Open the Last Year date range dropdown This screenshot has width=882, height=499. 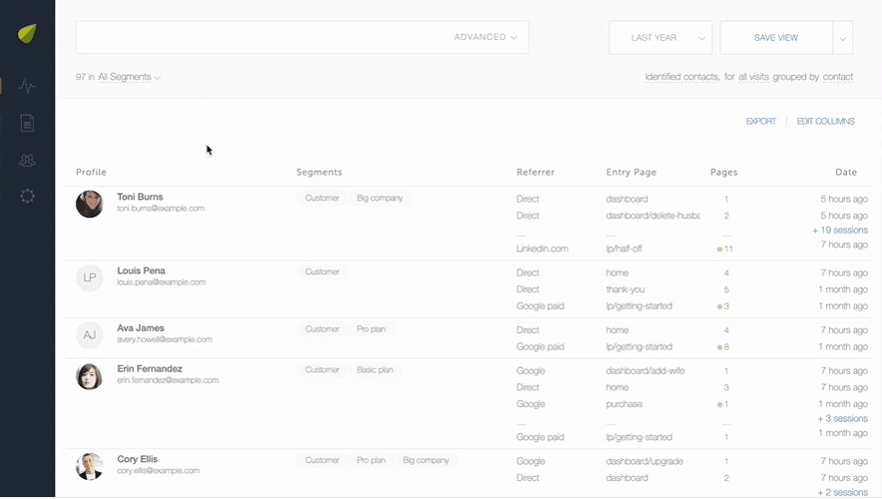(660, 37)
